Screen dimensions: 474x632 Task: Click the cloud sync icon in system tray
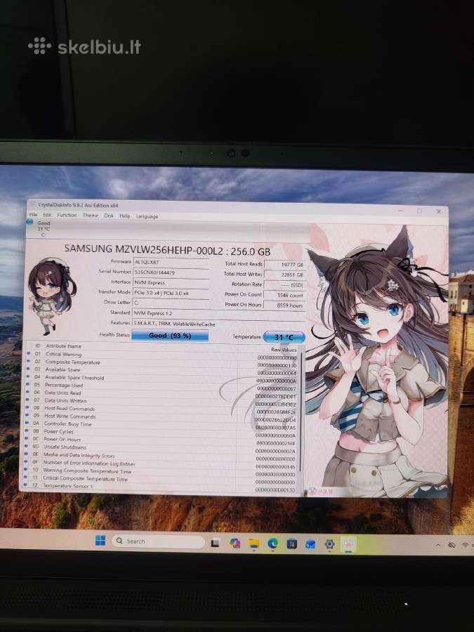[x=452, y=546]
